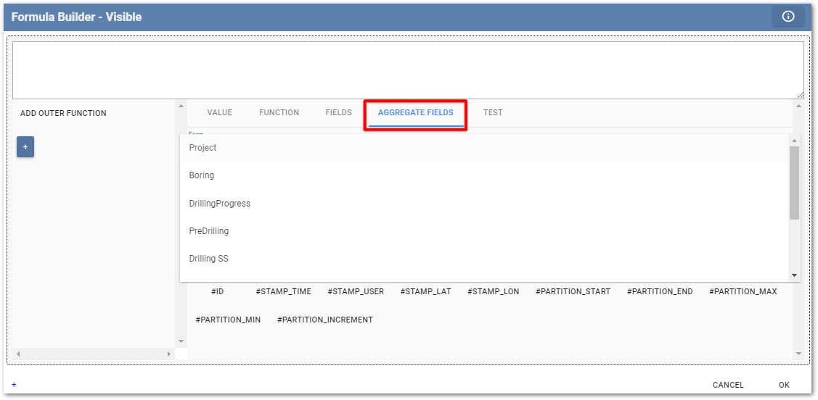Pick PreDrilling from the form list
Viewport: 818px width, 400px height.
tap(483, 230)
